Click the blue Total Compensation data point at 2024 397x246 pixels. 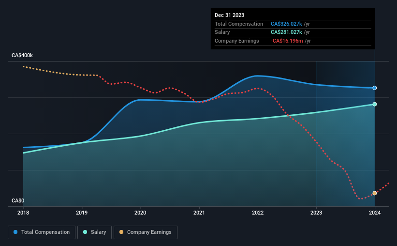[x=375, y=88]
